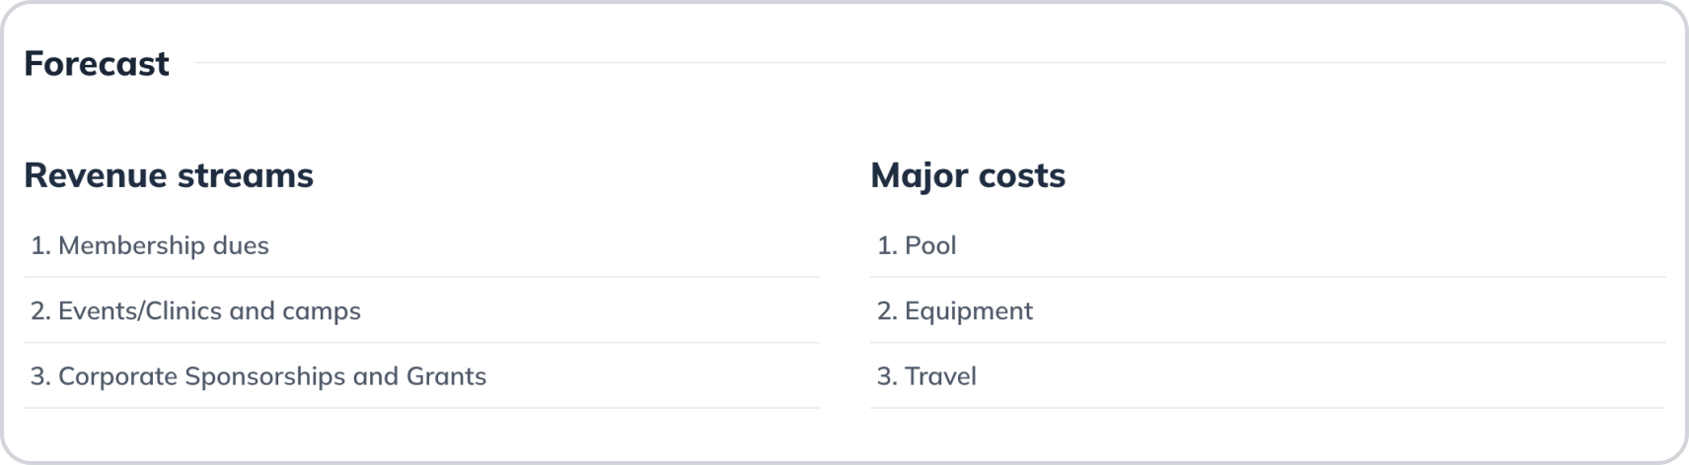Image resolution: width=1689 pixels, height=465 pixels.
Task: Click the word 'Grants' in revenue streams
Action: (446, 376)
